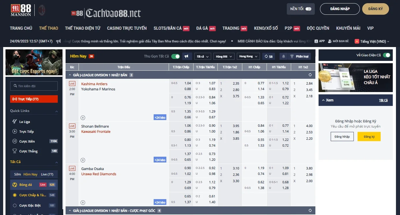400x215 pixels.
Task: Open Thể Thao Điện Tử menu
Action: click(x=83, y=28)
